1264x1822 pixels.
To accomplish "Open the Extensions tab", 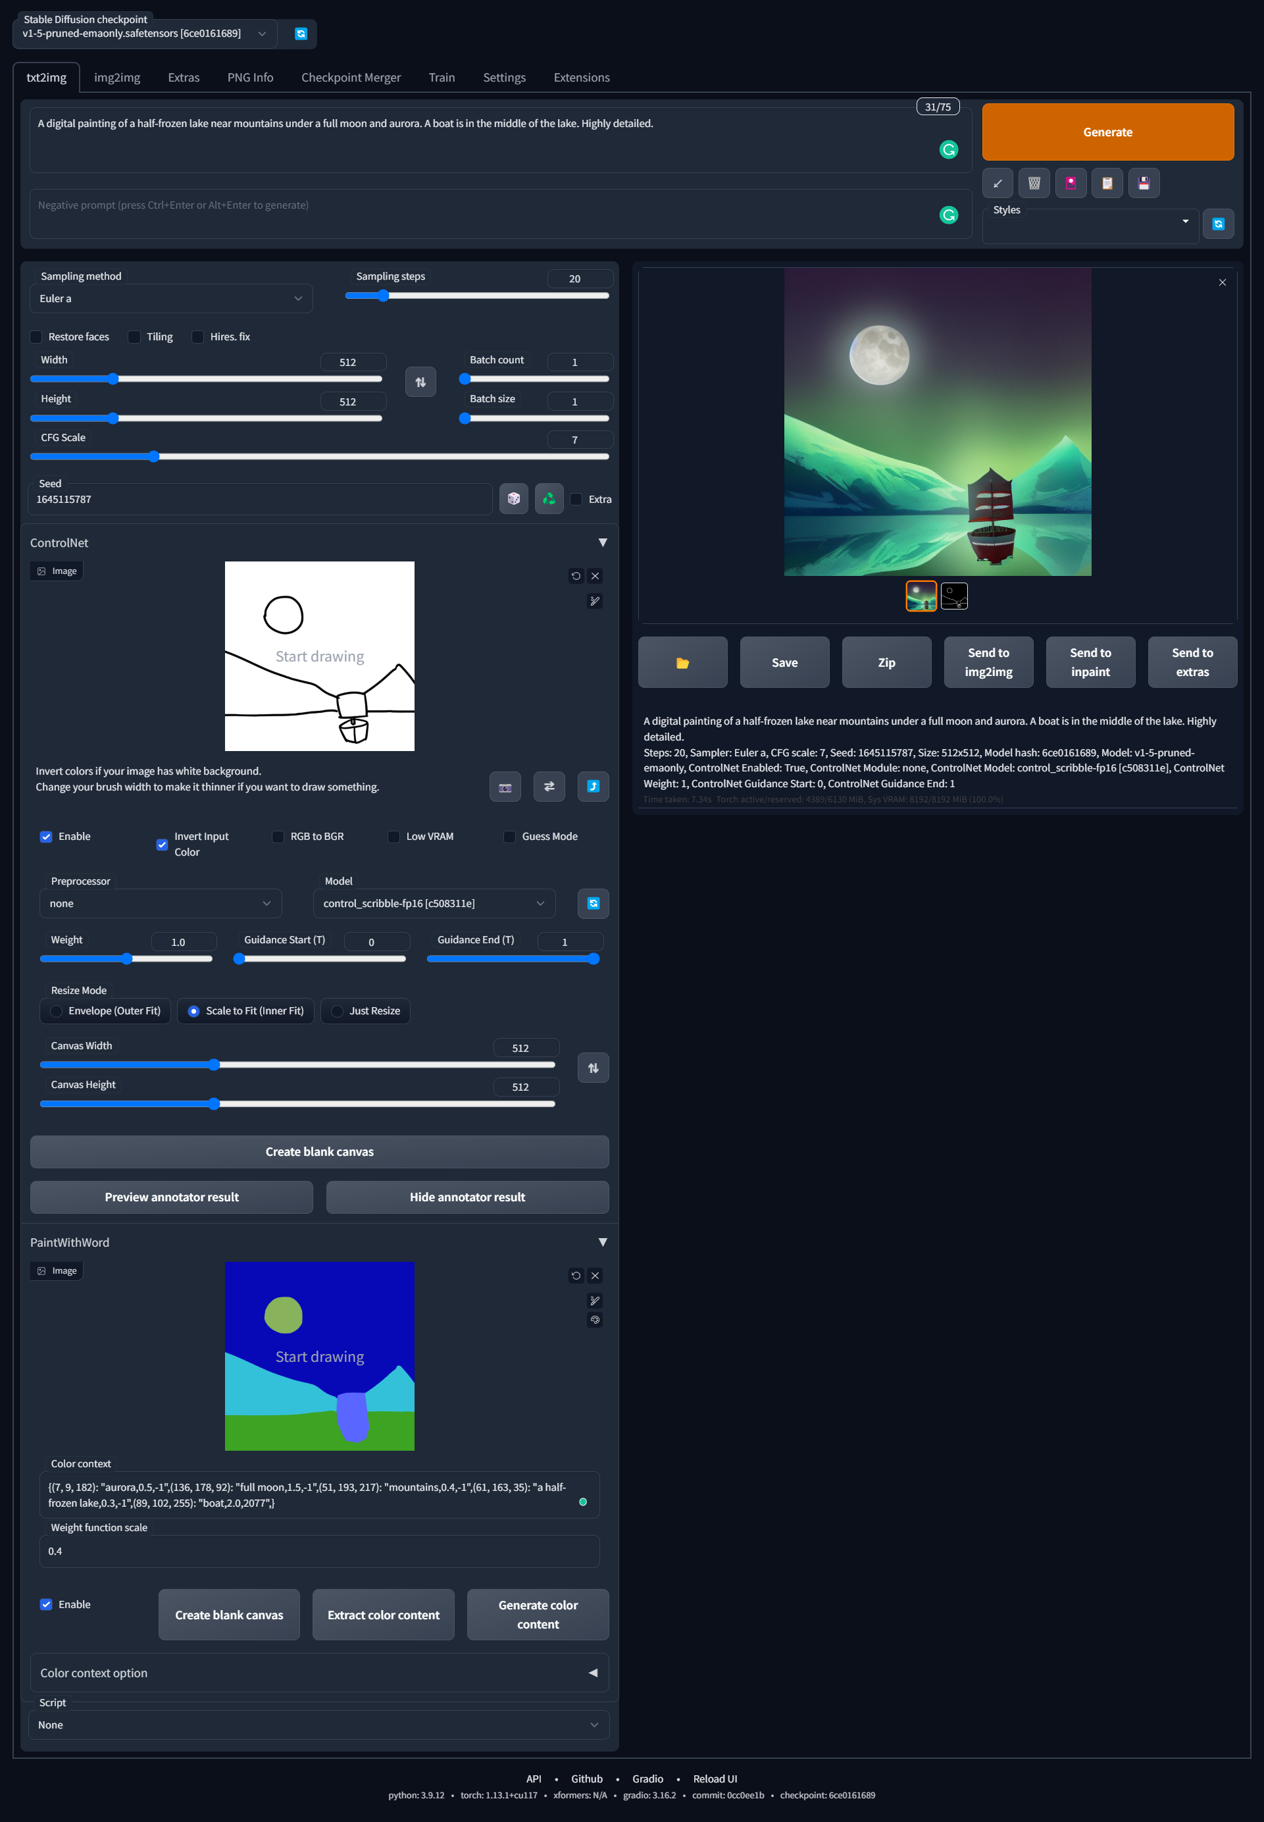I will tap(581, 78).
